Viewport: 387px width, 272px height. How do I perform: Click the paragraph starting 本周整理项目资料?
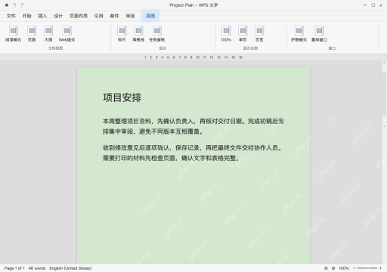click(193, 126)
